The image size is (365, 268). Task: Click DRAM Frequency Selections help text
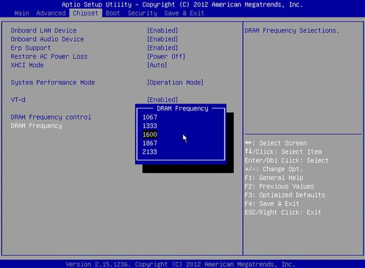pyautogui.click(x=292, y=31)
